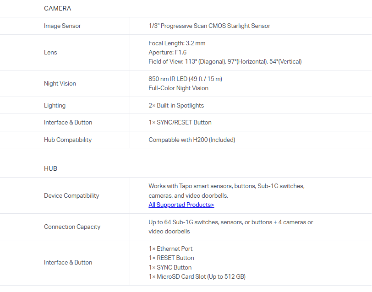Viewport: 372px width, 292px height.
Task: Select the Night Vision row label
Action: pos(60,83)
